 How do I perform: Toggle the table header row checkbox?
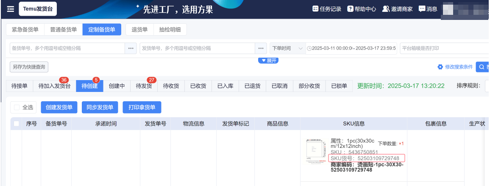click(17, 124)
